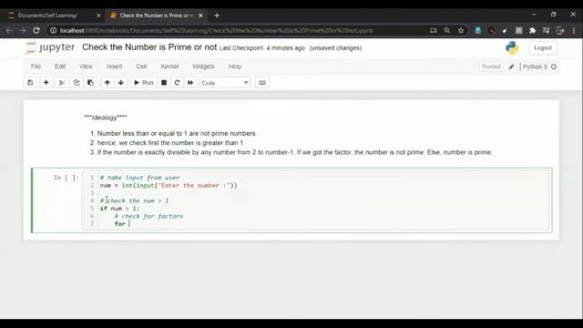The height and width of the screenshot is (328, 583).
Task: Open the Cell menu
Action: [141, 67]
